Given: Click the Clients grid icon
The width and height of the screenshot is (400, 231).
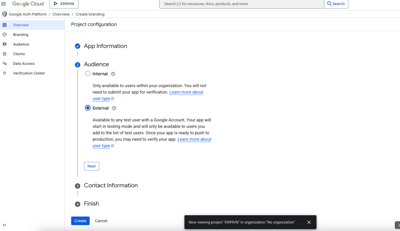Looking at the screenshot, I should pos(5,54).
